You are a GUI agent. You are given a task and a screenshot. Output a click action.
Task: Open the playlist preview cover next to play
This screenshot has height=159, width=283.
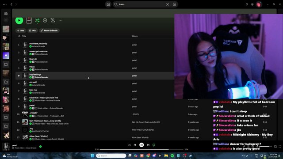tap(29, 20)
